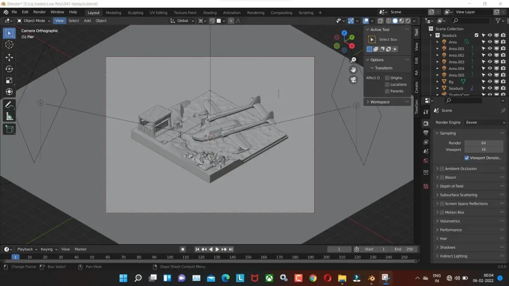Enable Affect Only Locations checkbox

tap(387, 84)
